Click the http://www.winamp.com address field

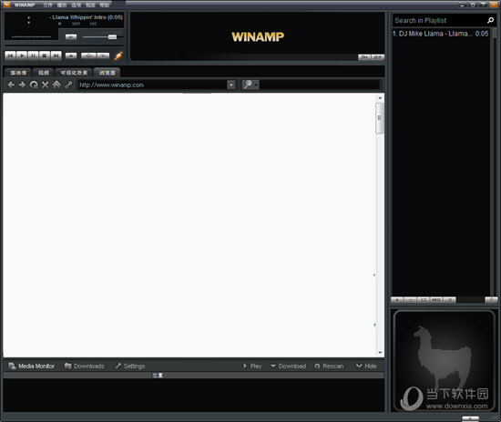(152, 85)
